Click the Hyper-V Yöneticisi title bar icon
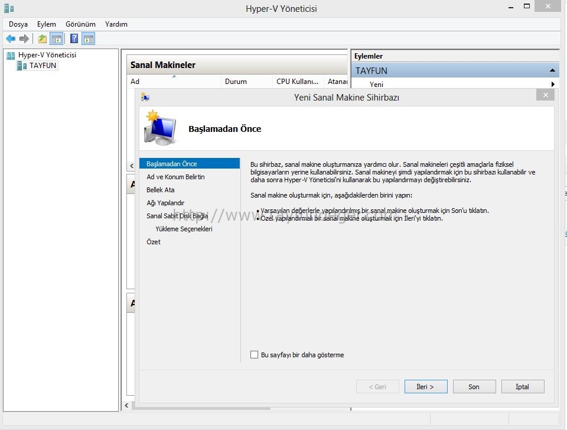 coord(9,8)
